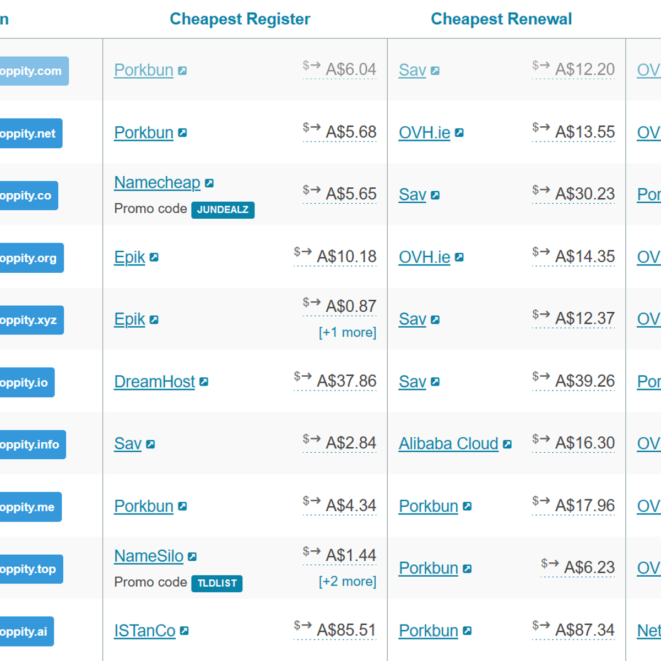The height and width of the screenshot is (661, 661).
Task: Click currency convert icon beside A$37.86
Action: click(x=302, y=376)
